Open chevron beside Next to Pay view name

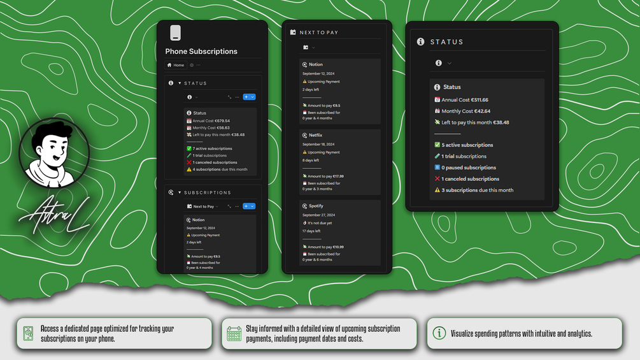click(x=217, y=206)
